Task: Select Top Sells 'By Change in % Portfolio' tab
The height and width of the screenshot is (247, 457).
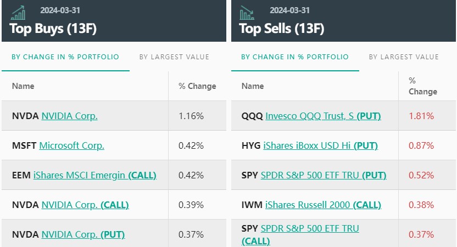Action: click(295, 57)
